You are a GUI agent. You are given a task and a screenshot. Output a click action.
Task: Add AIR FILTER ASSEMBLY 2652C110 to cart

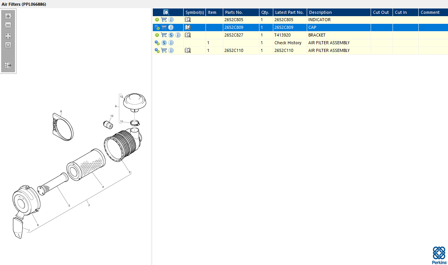(164, 50)
